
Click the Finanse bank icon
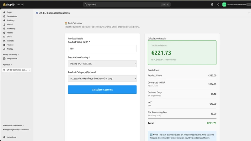click(4, 45)
